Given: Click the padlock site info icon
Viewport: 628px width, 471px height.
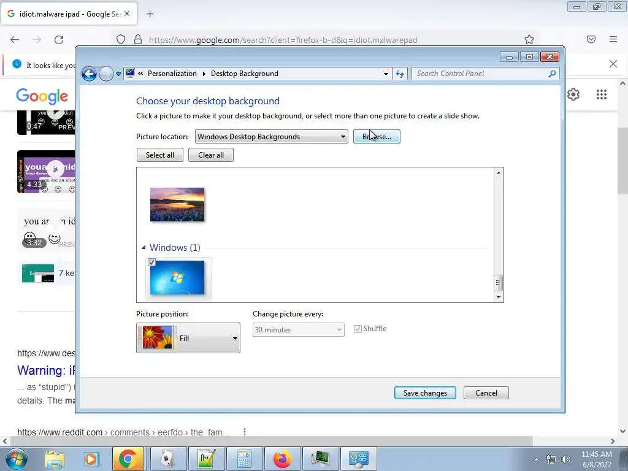Looking at the screenshot, I should [138, 40].
